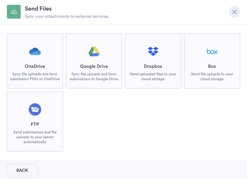Select the round FTP folder icon
Screen dimensions: 247x179
tap(35, 110)
